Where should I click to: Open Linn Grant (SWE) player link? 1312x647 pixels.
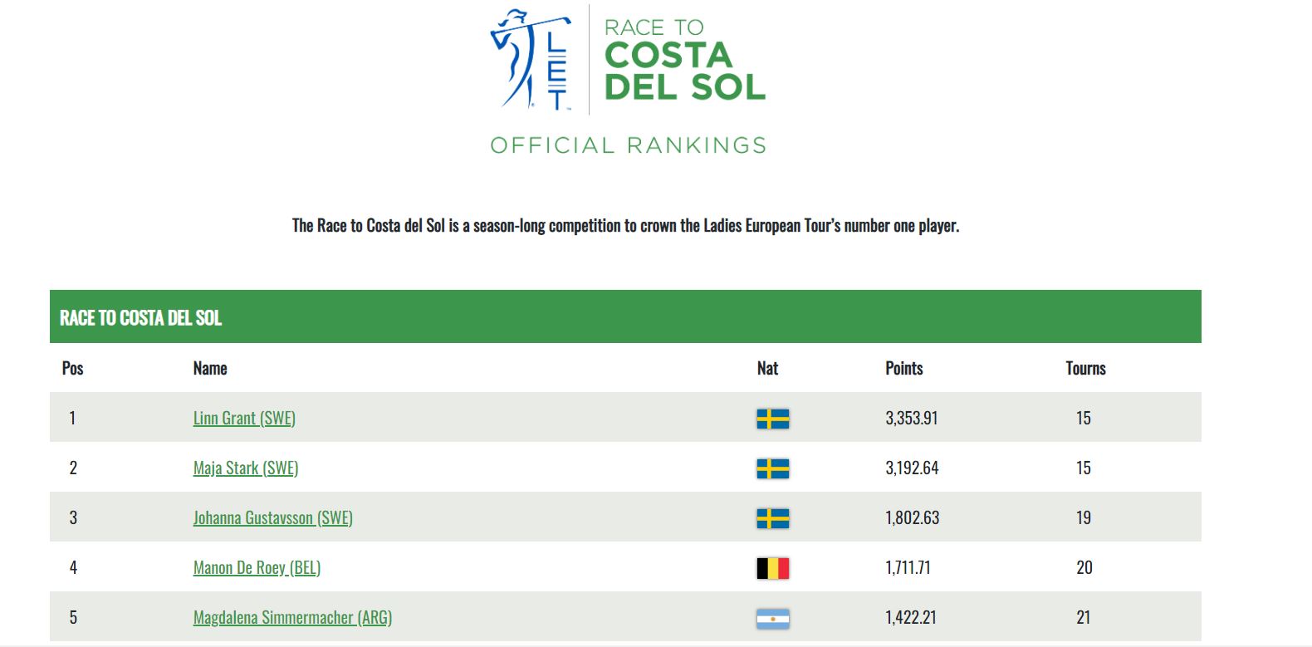[244, 418]
